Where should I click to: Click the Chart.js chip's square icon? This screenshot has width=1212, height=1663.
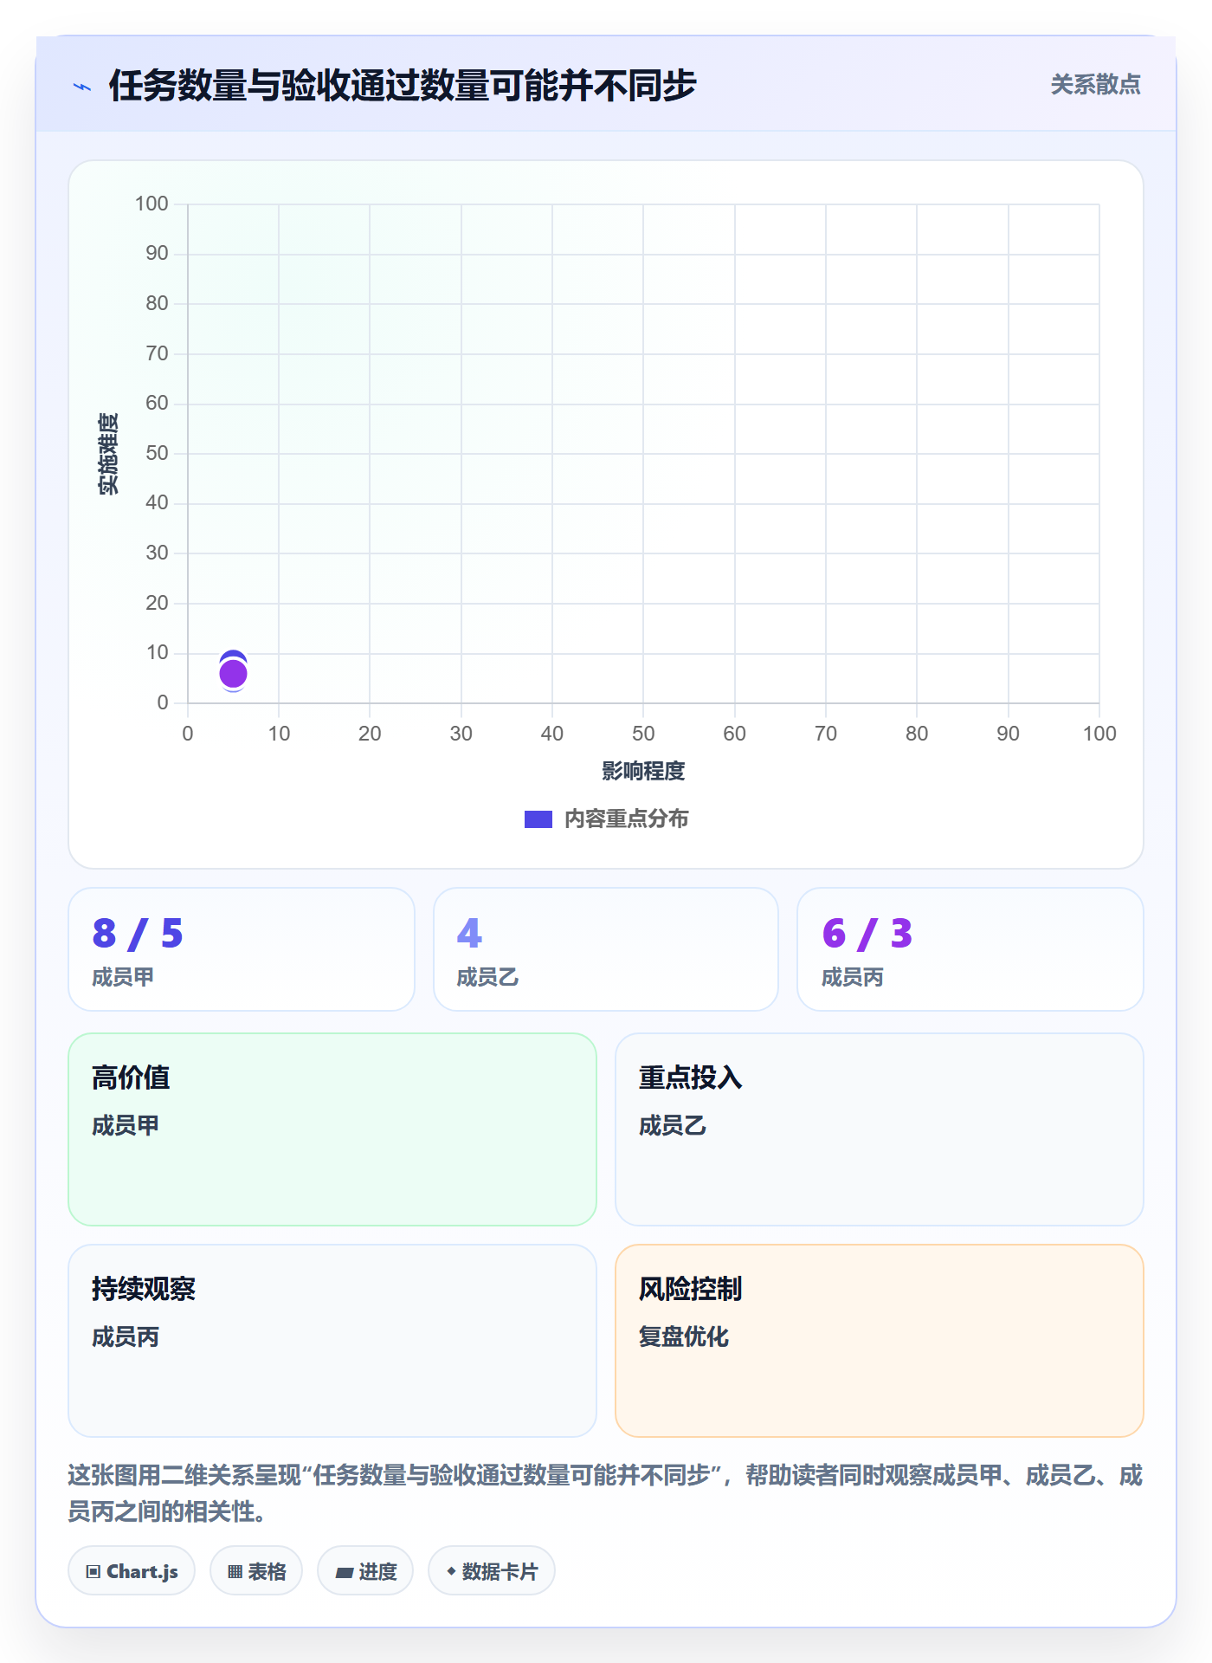93,1572
